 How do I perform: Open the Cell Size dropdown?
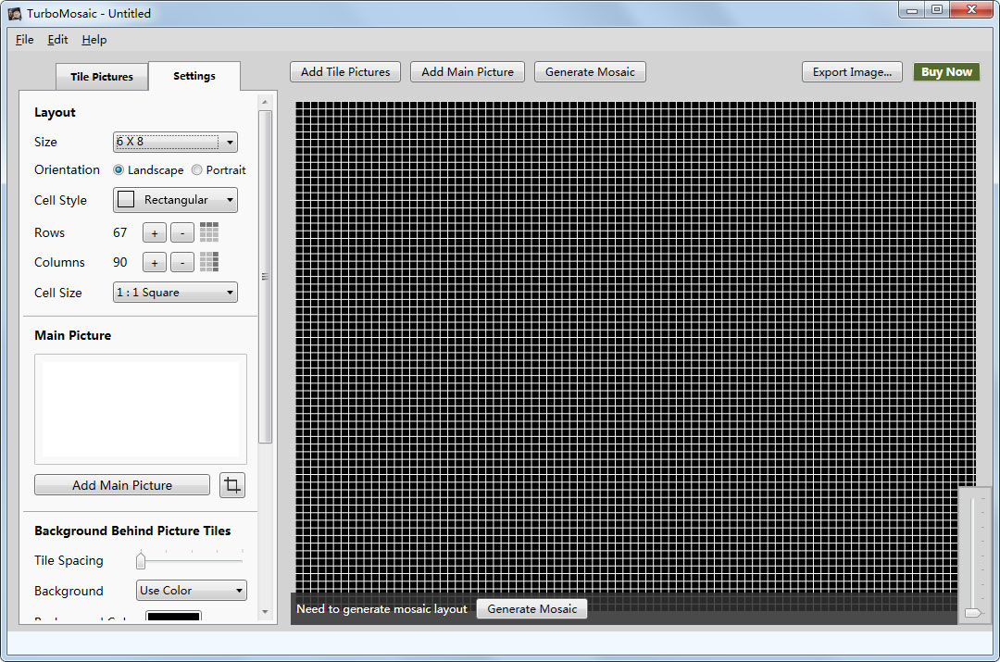[x=175, y=293]
